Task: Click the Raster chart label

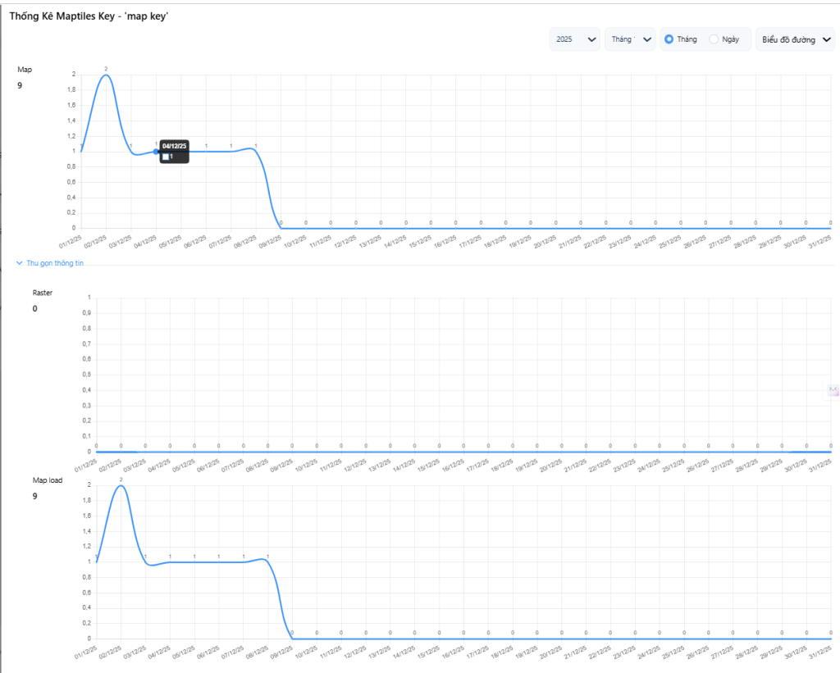Action: pyautogui.click(x=42, y=293)
